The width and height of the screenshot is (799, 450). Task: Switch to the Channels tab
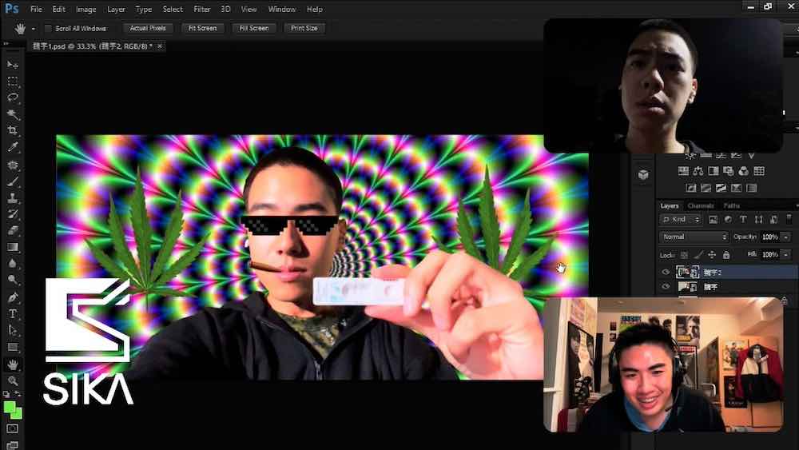click(701, 206)
